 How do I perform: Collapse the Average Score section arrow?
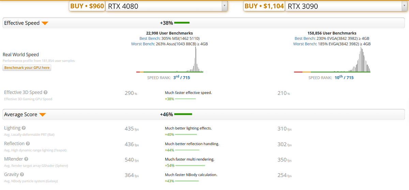click(43, 115)
